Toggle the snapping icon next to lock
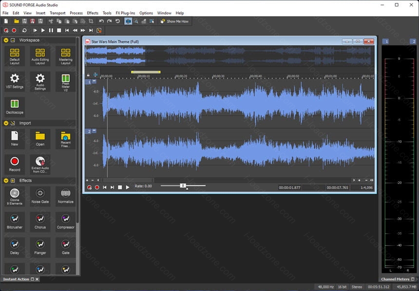419x291 pixels. [x=95, y=75]
